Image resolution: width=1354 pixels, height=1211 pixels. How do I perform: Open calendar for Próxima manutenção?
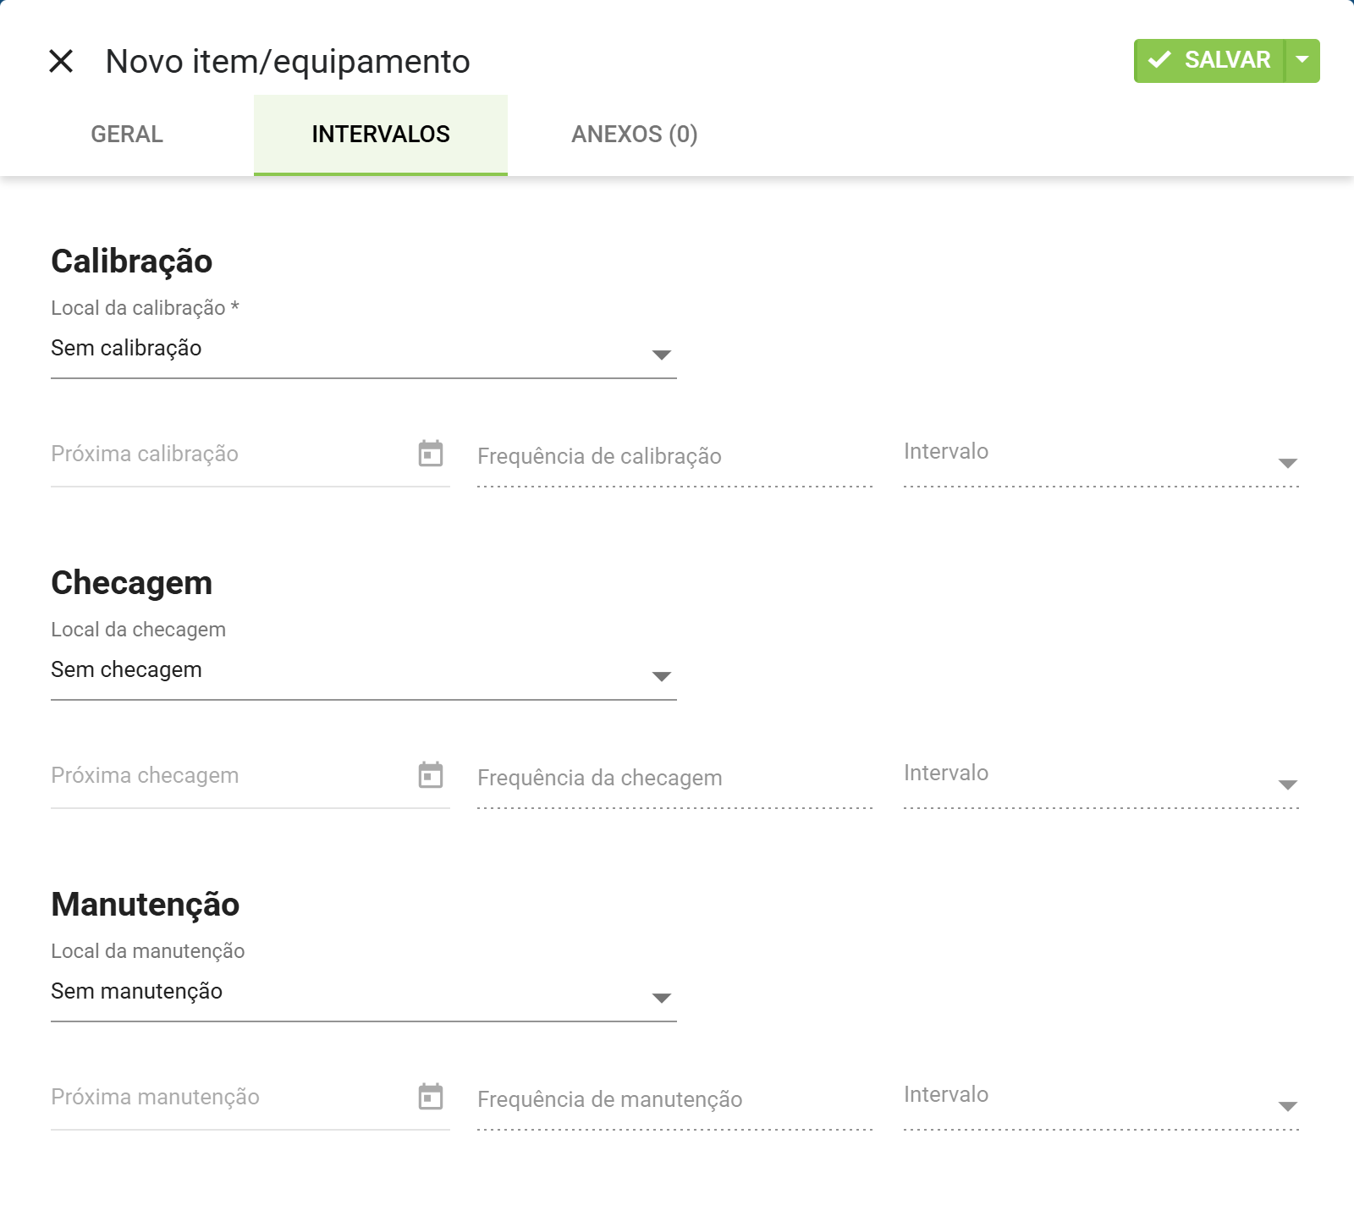coord(431,1097)
